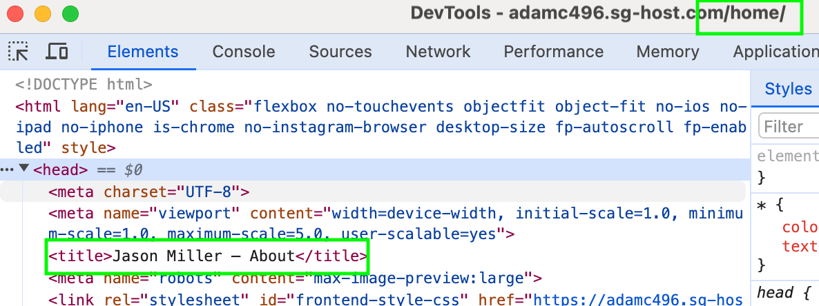819x306 pixels.
Task: Switch to the Application tab
Action: 775,52
